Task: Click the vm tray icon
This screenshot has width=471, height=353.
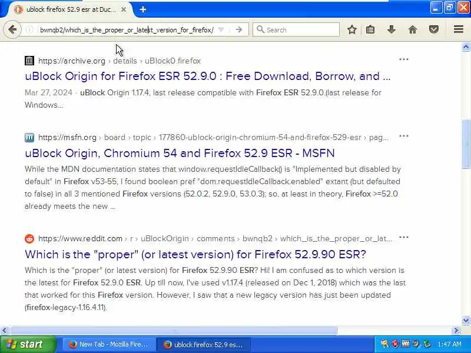Action: tap(406, 344)
